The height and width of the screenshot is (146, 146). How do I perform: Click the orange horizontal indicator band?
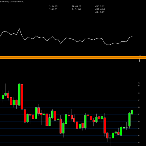click(73, 58)
